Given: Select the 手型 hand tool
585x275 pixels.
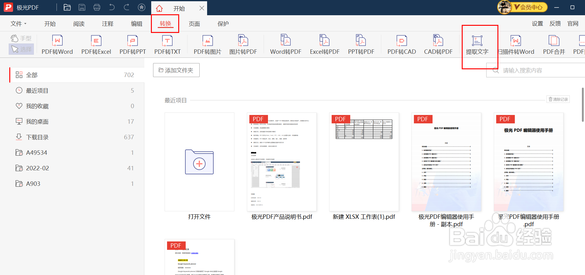Looking at the screenshot, I should point(21,38).
